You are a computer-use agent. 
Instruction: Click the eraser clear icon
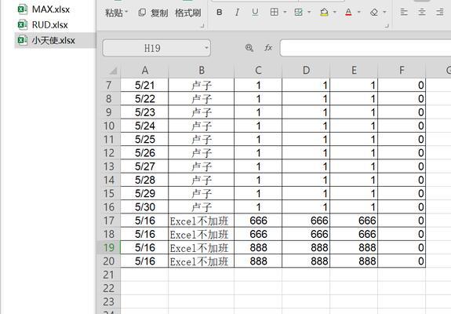point(374,13)
